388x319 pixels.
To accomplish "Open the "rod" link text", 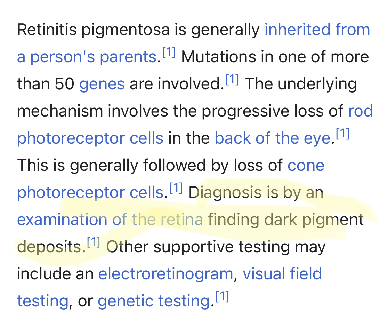I will (x=361, y=111).
